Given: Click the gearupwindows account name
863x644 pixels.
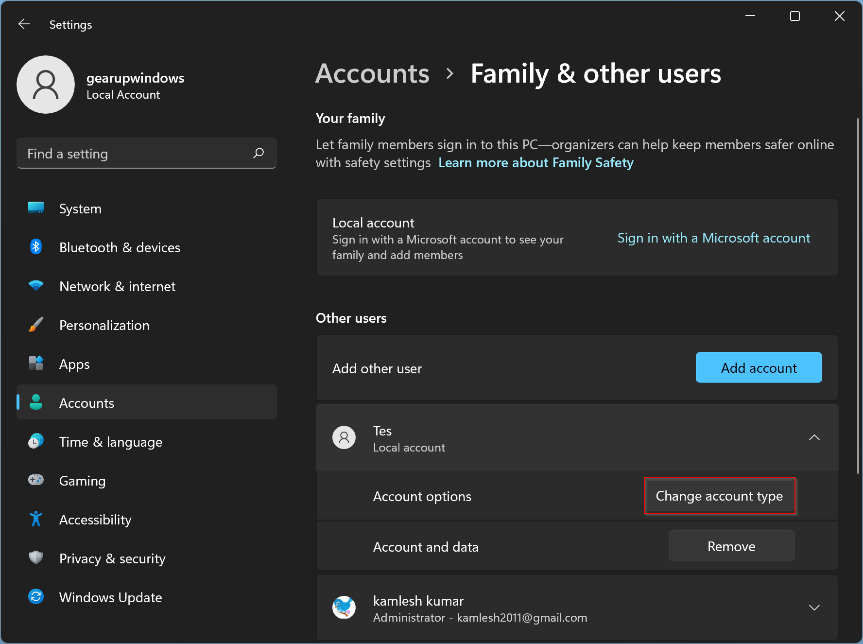Looking at the screenshot, I should click(135, 78).
